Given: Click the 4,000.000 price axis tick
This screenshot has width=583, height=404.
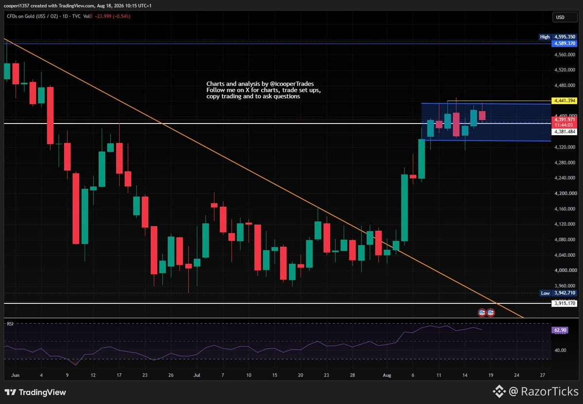Looking at the screenshot, I should click(x=565, y=270).
